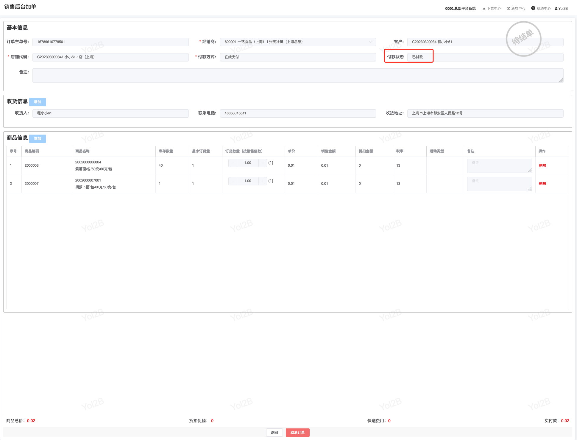Click 增加 next to 收货信息
Image resolution: width=577 pixels, height=440 pixels.
38,102
